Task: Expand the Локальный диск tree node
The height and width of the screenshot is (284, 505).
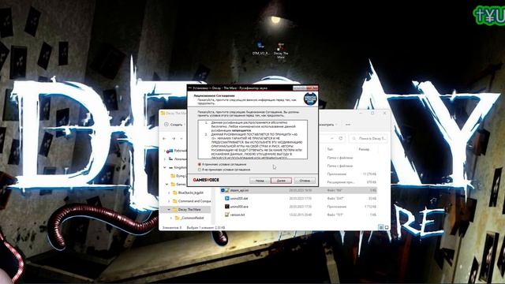Action: pyautogui.click(x=165, y=159)
